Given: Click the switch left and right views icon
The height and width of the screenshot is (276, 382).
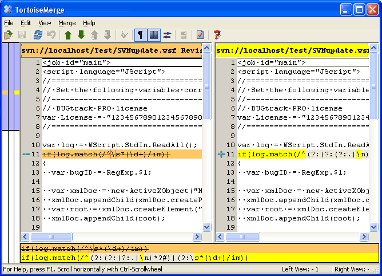Looking at the screenshot, I should (x=168, y=36).
